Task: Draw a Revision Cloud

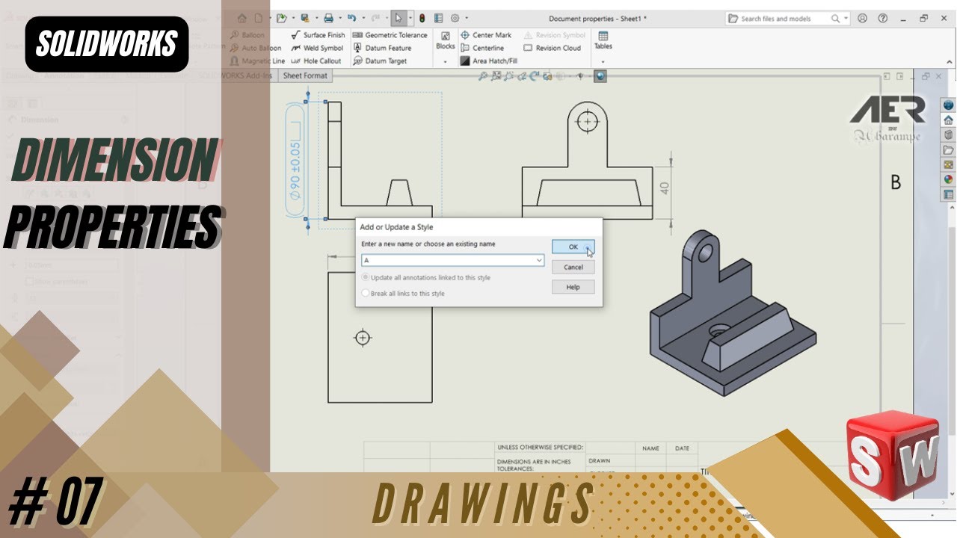Action: click(x=552, y=48)
